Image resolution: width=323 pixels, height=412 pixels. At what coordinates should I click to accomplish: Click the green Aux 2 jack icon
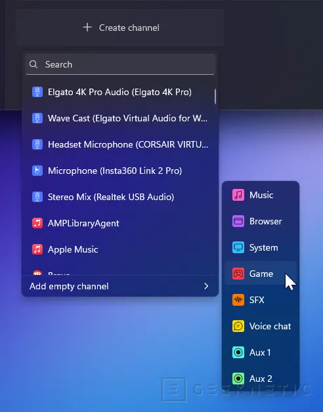(238, 379)
